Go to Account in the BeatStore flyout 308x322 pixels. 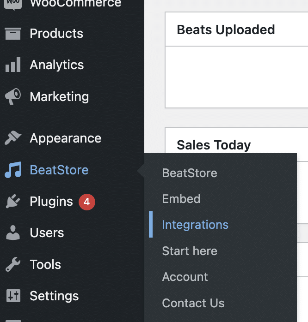click(185, 277)
